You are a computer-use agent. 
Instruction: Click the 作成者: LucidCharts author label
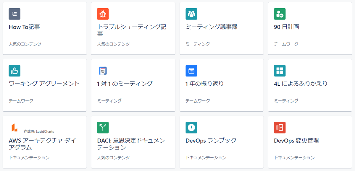(39, 131)
